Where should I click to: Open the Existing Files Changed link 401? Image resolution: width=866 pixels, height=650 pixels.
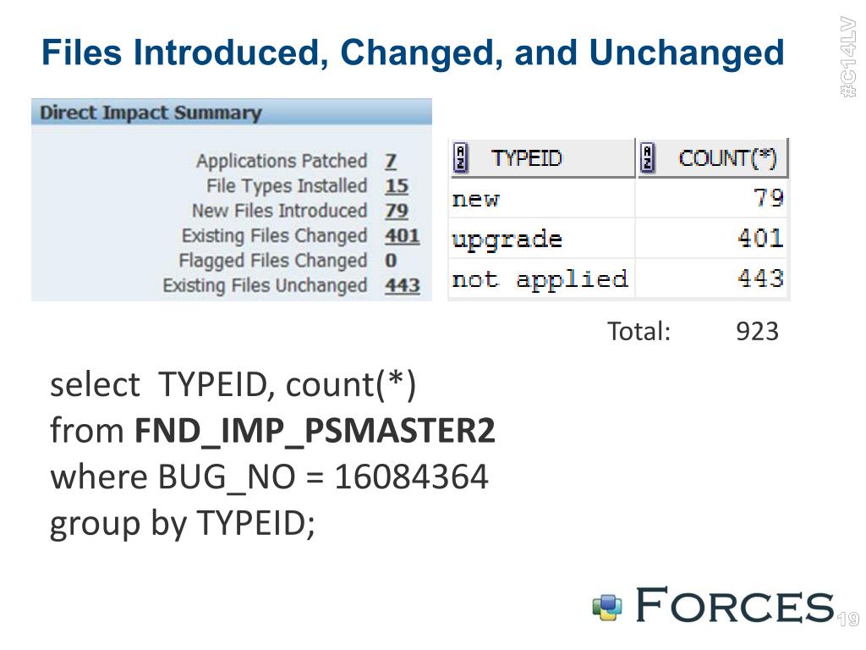(x=402, y=235)
